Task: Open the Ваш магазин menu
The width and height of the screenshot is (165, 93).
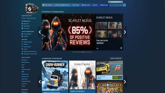Action: [x=48, y=5]
